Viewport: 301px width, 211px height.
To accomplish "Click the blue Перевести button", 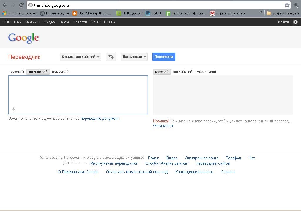I will pos(164,57).
